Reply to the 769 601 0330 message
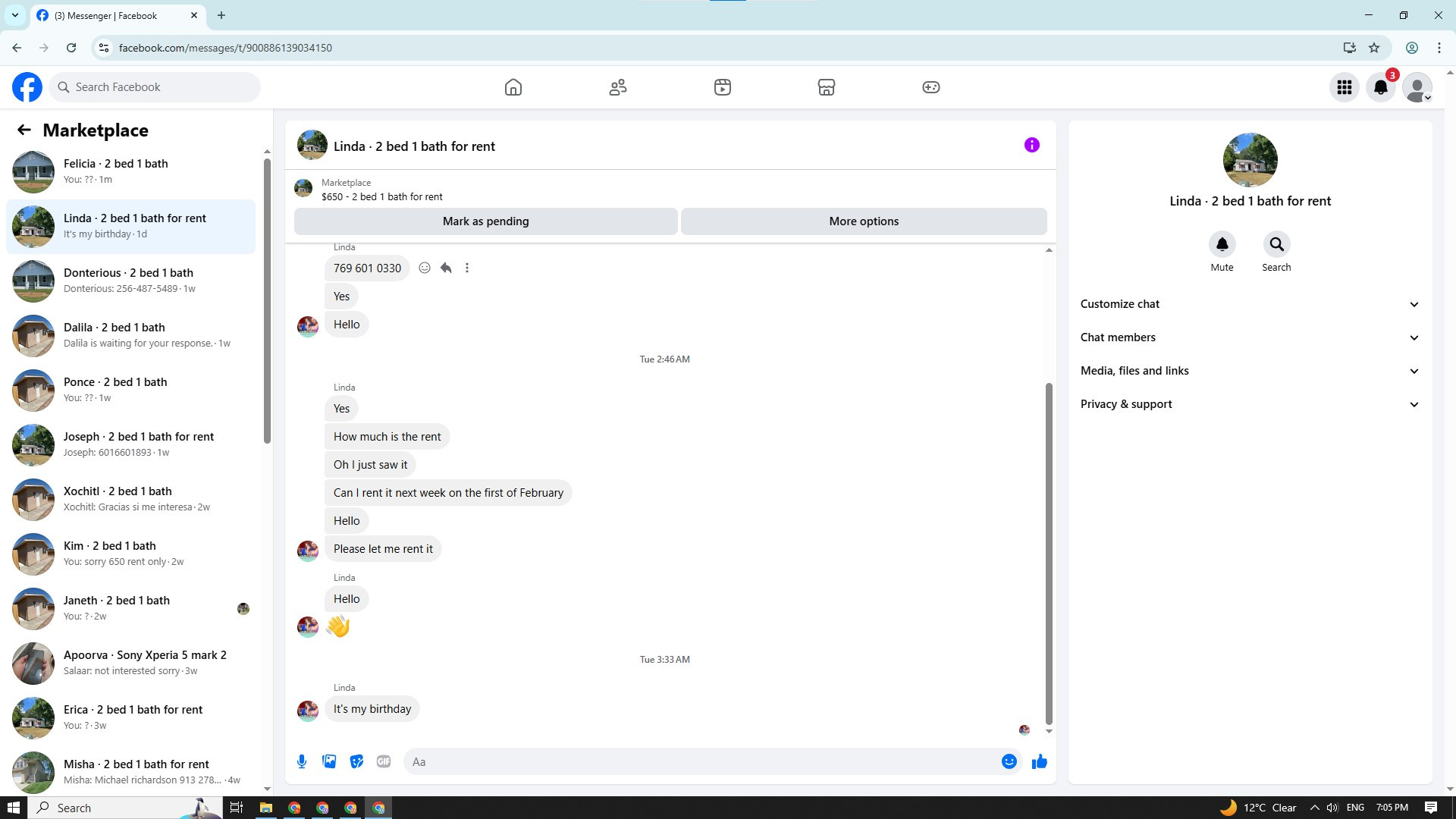The image size is (1456, 819). (446, 268)
